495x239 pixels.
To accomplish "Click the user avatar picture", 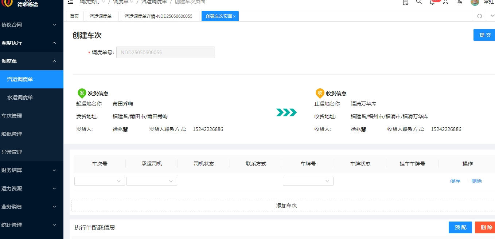I will pyautogui.click(x=475, y=2).
